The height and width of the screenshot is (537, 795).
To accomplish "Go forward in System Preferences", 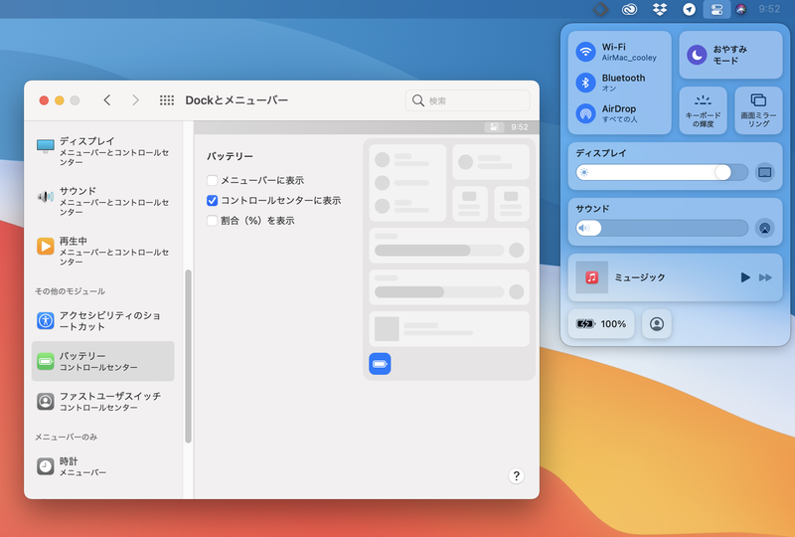I will click(135, 100).
